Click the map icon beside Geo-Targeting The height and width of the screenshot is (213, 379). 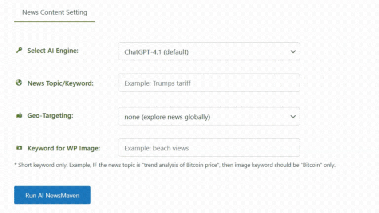pyautogui.click(x=19, y=115)
